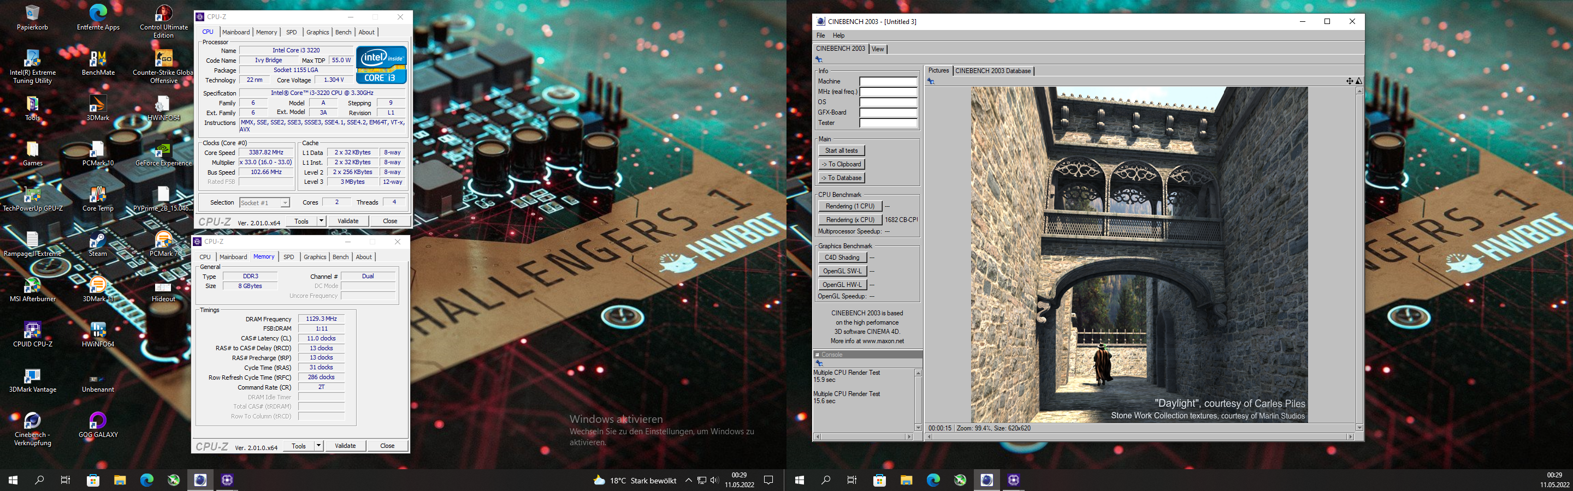Open the Tools desktop folder

(32, 108)
